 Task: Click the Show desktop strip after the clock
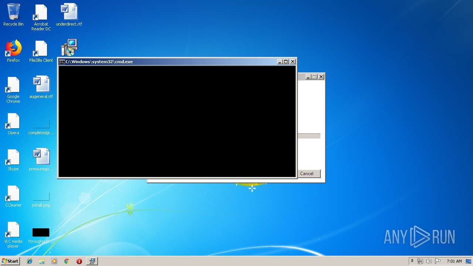469,261
